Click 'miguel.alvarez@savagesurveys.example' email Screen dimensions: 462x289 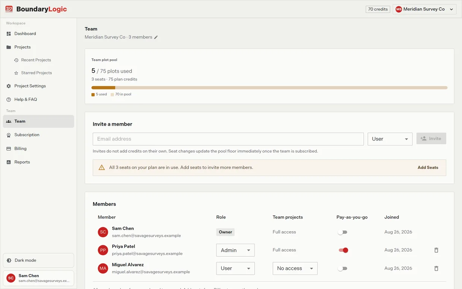tap(151, 272)
